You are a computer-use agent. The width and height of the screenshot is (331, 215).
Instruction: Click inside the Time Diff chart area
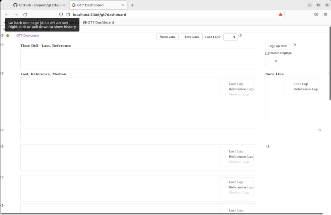click(x=138, y=59)
